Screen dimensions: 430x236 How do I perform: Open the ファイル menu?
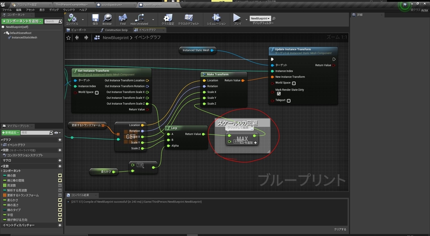coord(7,10)
